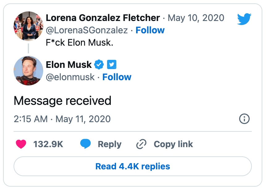Follow @LorenaSGonzalez

tap(150, 30)
